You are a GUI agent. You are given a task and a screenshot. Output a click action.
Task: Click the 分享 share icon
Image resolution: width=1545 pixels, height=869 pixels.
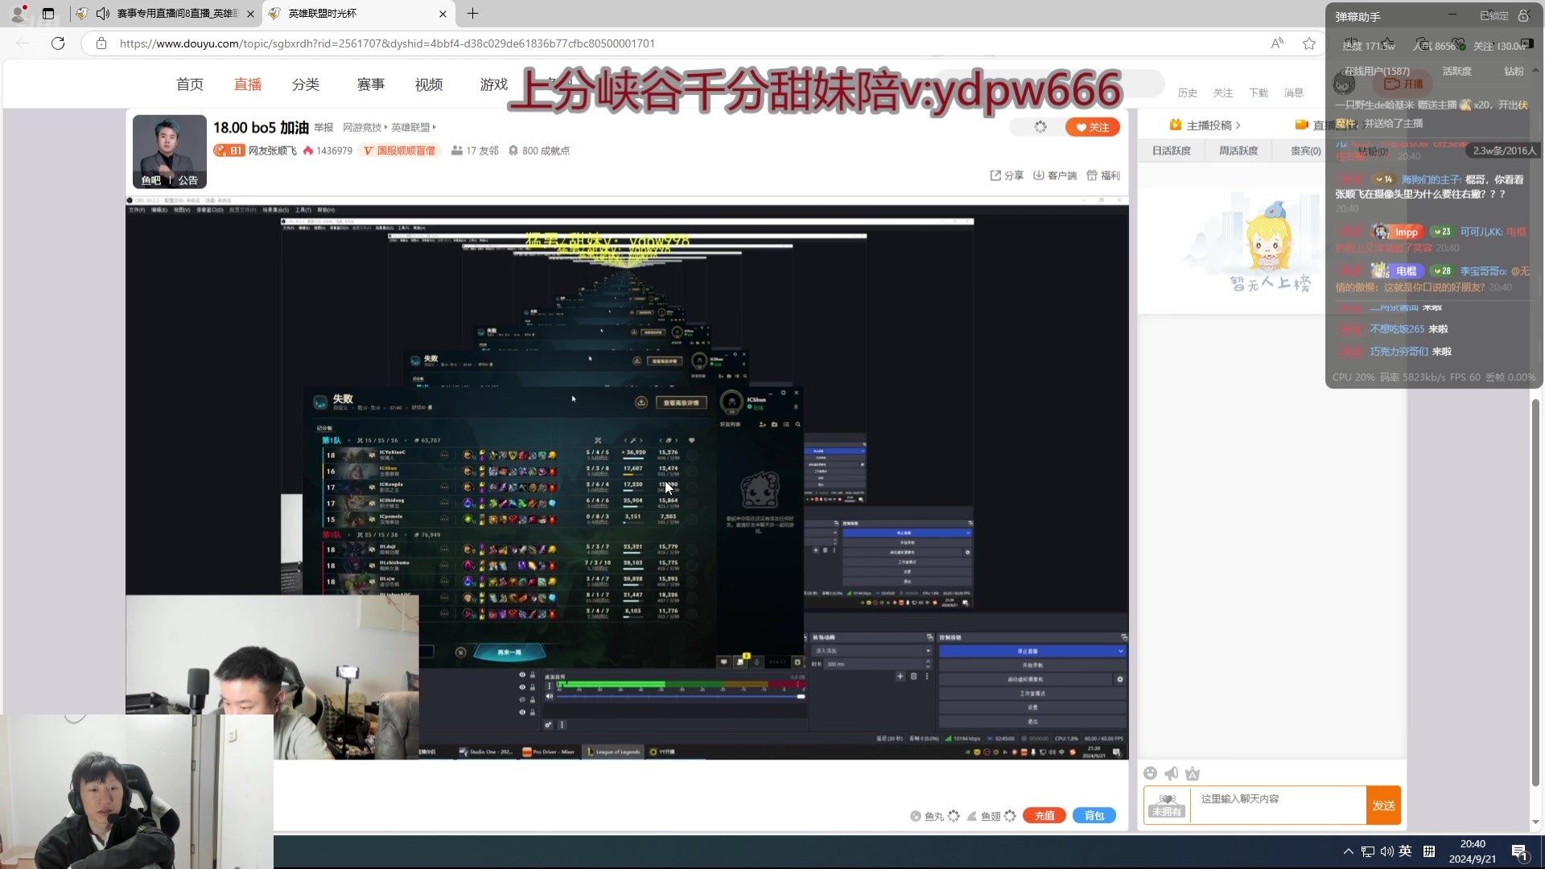click(996, 175)
